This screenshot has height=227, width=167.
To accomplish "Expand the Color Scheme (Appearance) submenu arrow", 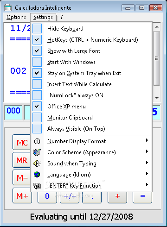I will [x=147, y=151].
